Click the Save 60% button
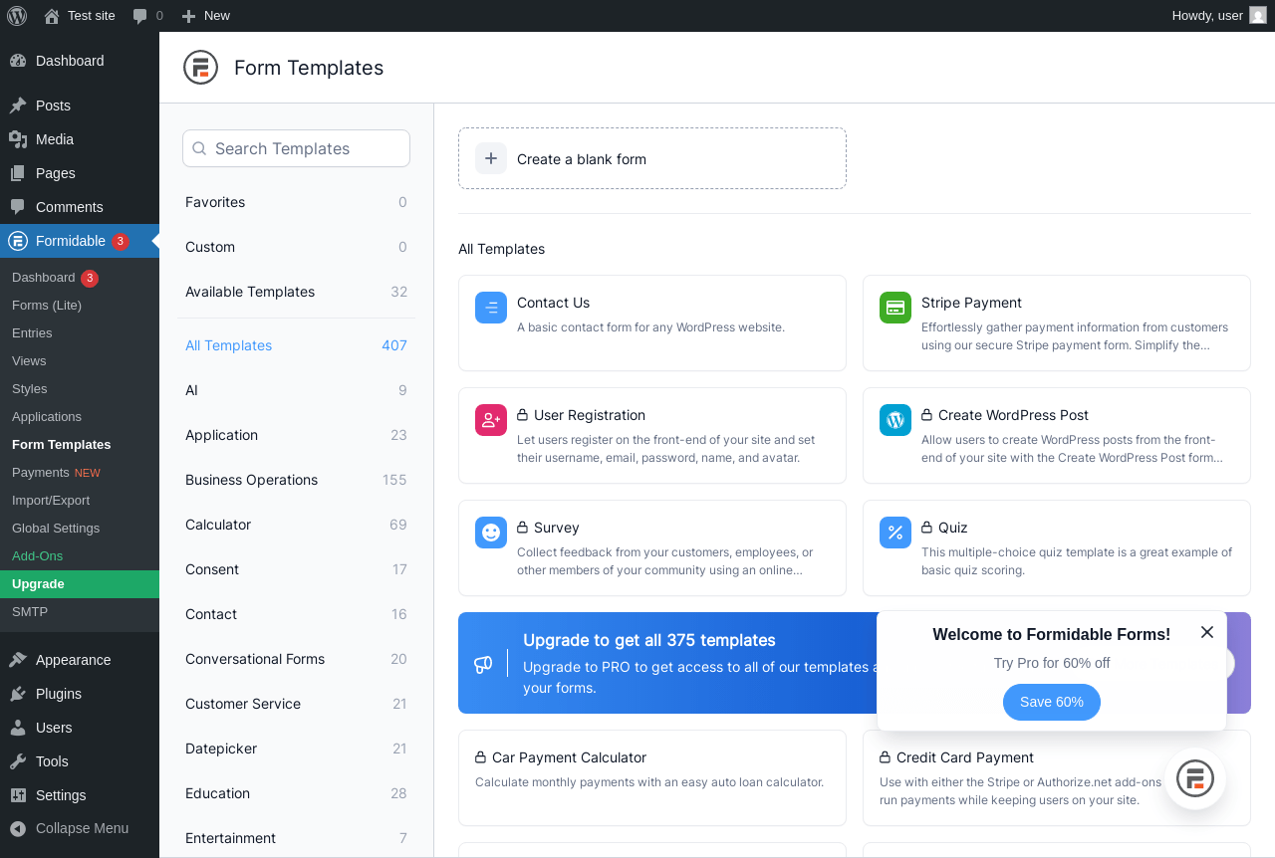1275x858 pixels. point(1052,702)
